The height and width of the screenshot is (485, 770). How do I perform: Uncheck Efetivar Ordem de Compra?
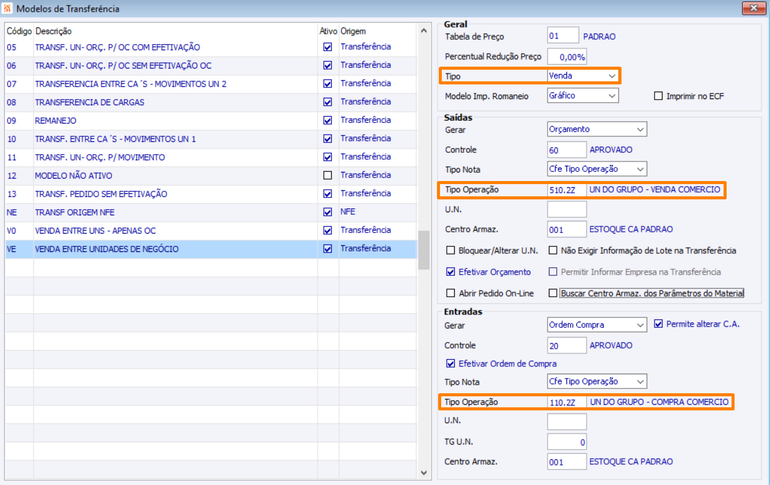tap(451, 364)
